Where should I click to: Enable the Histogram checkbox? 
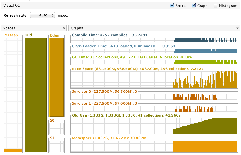click(216, 6)
